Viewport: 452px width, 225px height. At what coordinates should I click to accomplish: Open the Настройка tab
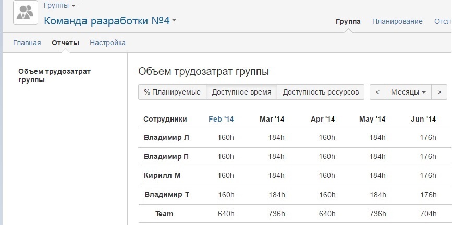click(107, 43)
